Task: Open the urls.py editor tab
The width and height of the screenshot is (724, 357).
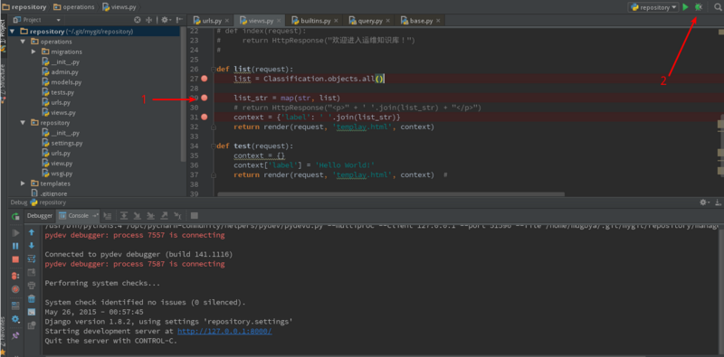Action: [x=211, y=21]
